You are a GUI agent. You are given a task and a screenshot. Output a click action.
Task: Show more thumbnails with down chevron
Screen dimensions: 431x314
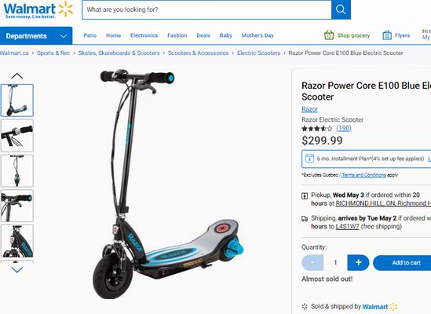pos(17,270)
